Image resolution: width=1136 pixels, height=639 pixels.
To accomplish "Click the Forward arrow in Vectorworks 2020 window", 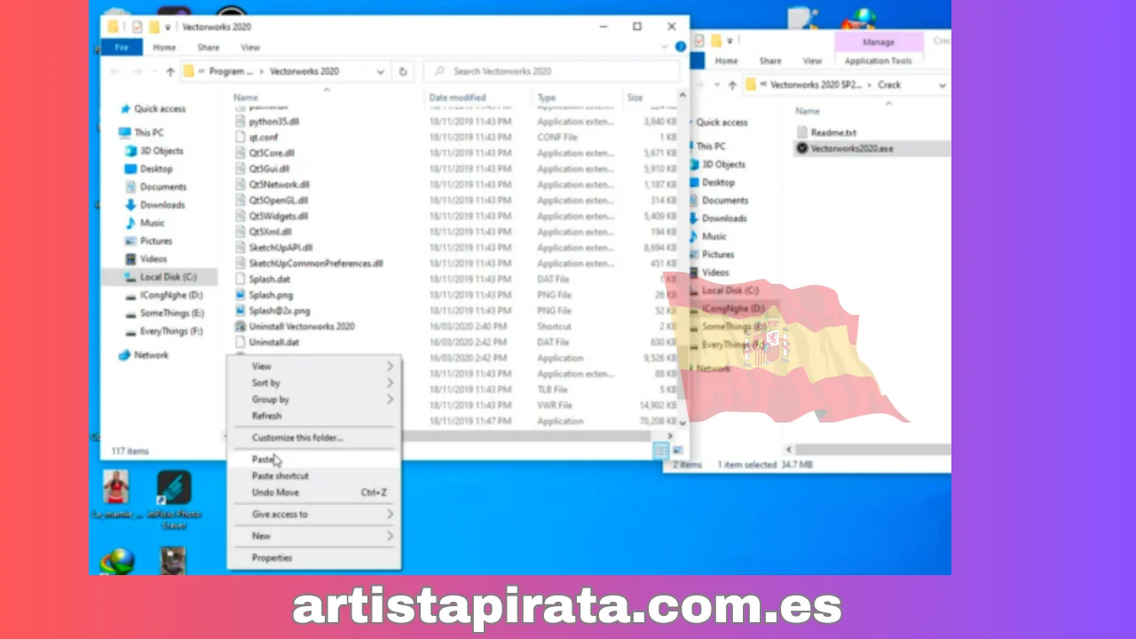I will tap(138, 72).
